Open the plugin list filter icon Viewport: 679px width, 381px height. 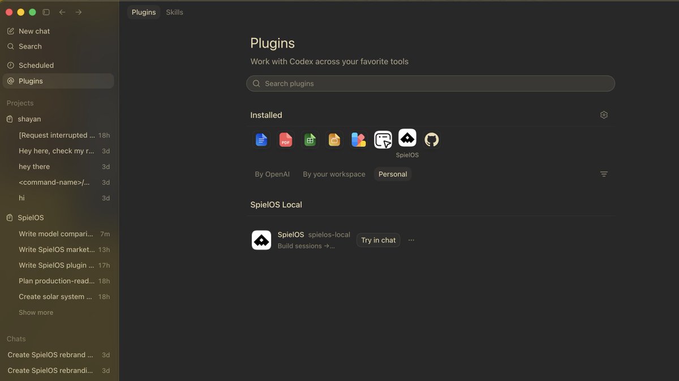tap(604, 174)
